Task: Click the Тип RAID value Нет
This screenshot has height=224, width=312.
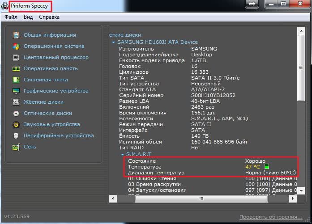Action: tap(196, 148)
